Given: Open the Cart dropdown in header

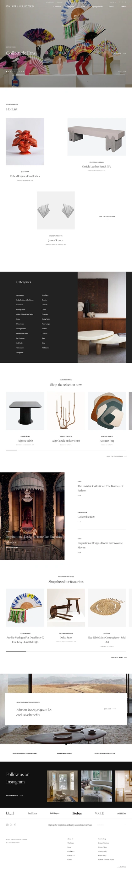Looking at the screenshot, I should tap(123, 6).
